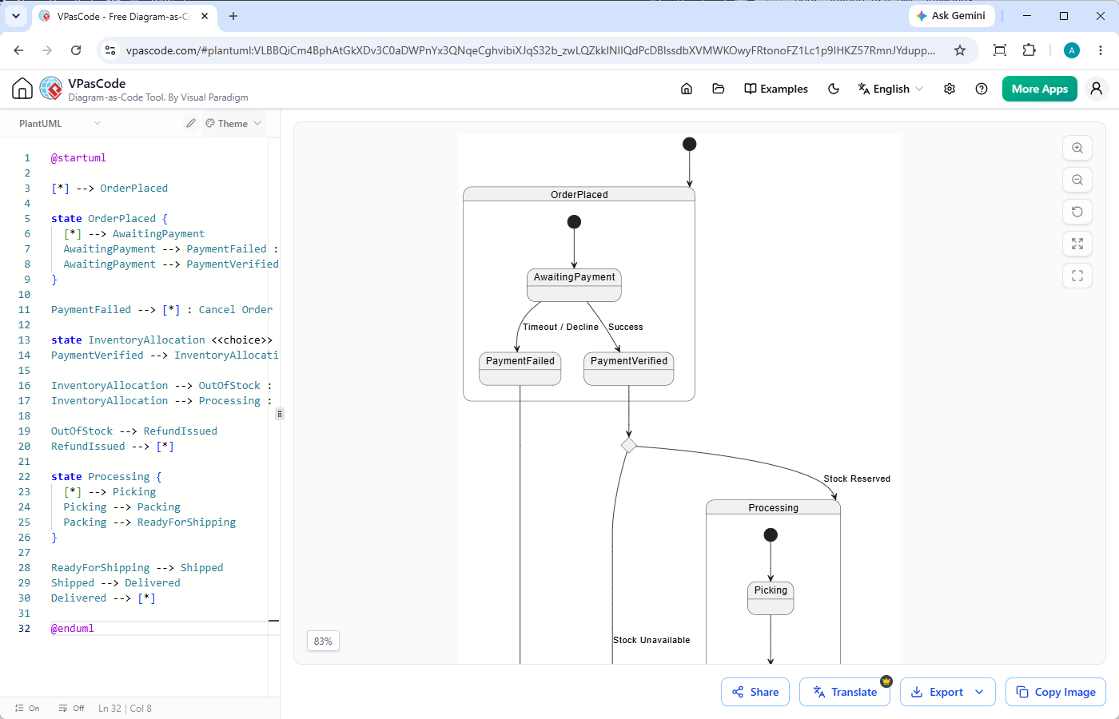Toggle word wrap Off in status bar
Screen dimensions: 1119x719
point(71,708)
